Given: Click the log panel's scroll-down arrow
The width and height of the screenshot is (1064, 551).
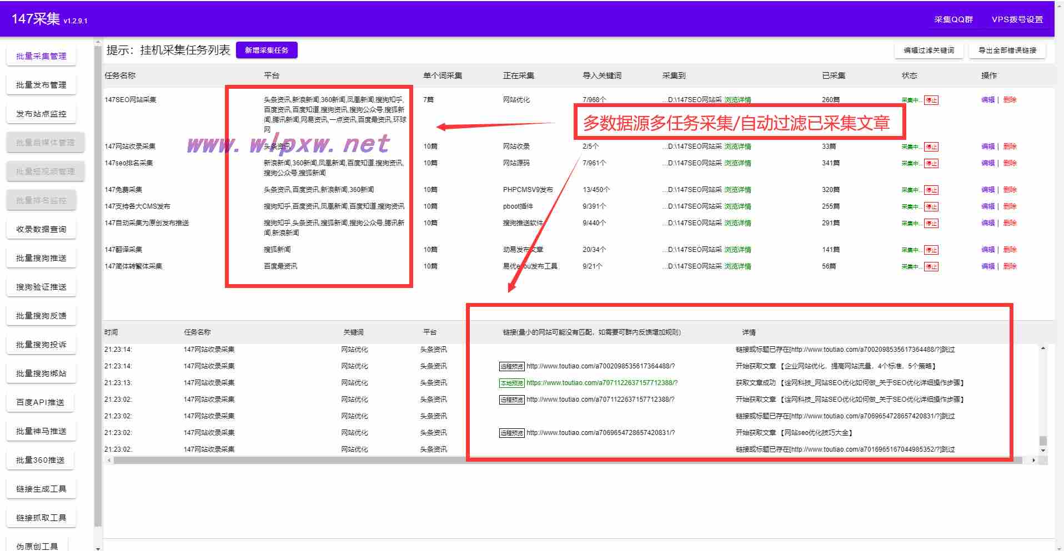Looking at the screenshot, I should click(1043, 451).
